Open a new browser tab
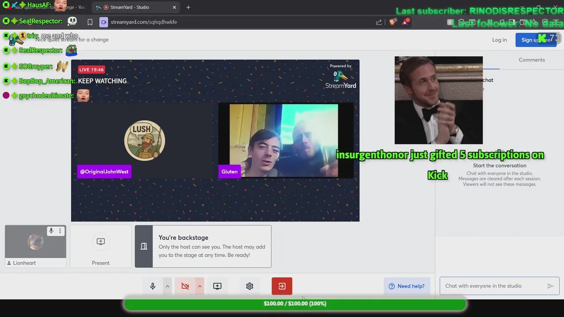The image size is (564, 317). (x=188, y=7)
